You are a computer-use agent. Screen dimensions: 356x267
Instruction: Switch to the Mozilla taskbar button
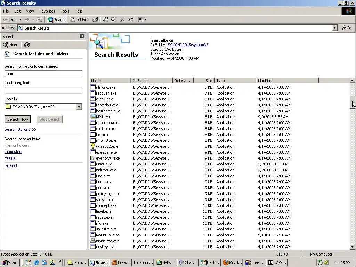232,262
